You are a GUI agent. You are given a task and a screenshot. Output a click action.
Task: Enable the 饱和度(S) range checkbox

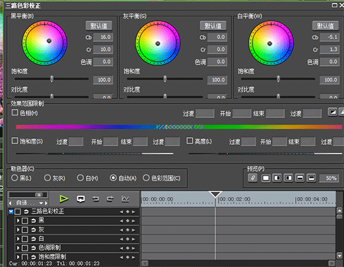pos(14,141)
